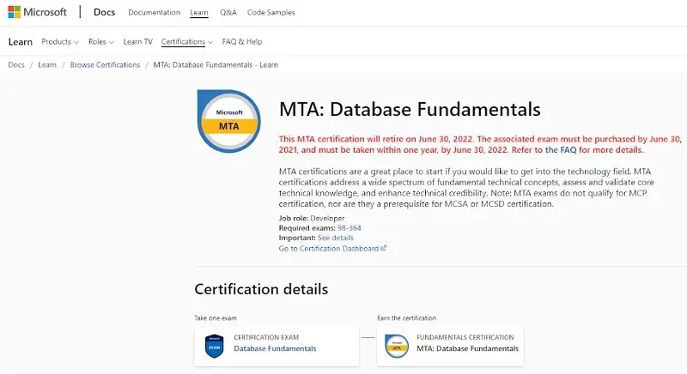Click the large MTA certification badge
The image size is (687, 374).
(228, 121)
